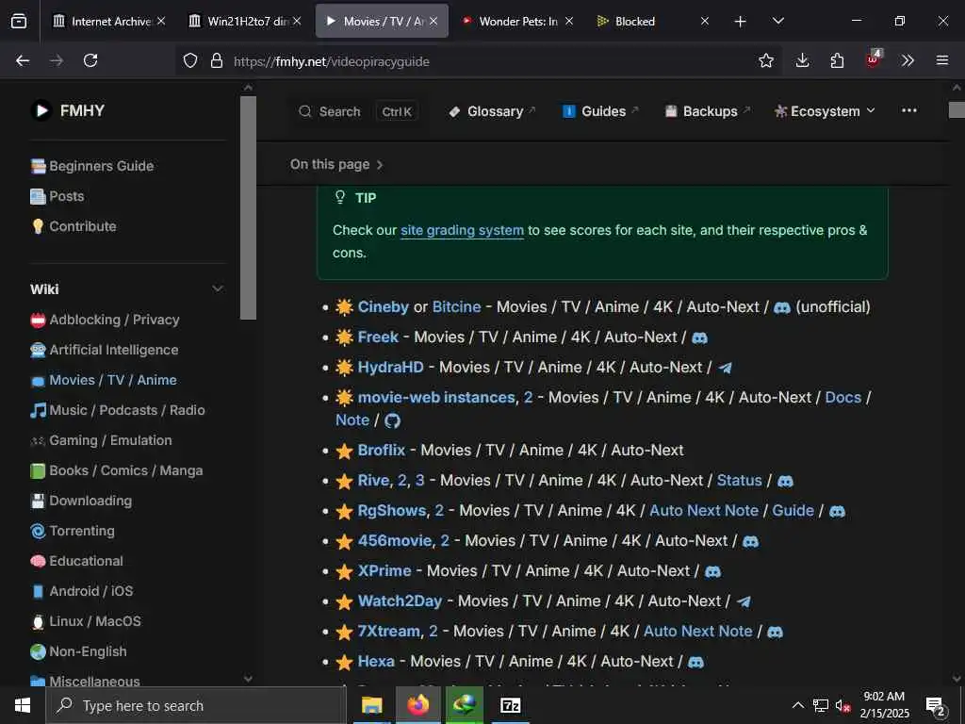Open Discord icon on Rive row
The image size is (965, 724).
coord(785,481)
